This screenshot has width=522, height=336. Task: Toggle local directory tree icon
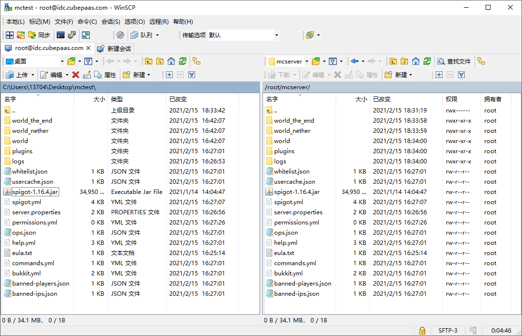coord(196,61)
